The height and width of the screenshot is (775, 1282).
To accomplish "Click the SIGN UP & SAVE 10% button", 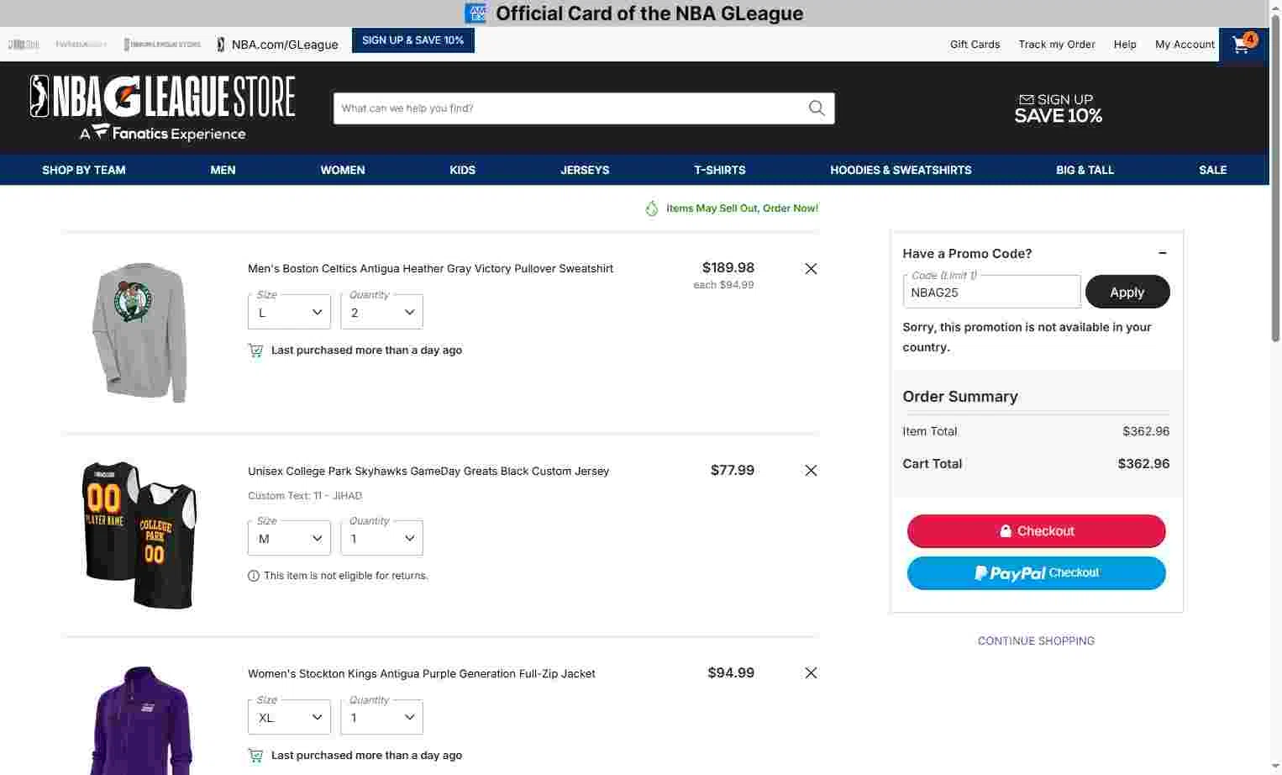I will [412, 40].
